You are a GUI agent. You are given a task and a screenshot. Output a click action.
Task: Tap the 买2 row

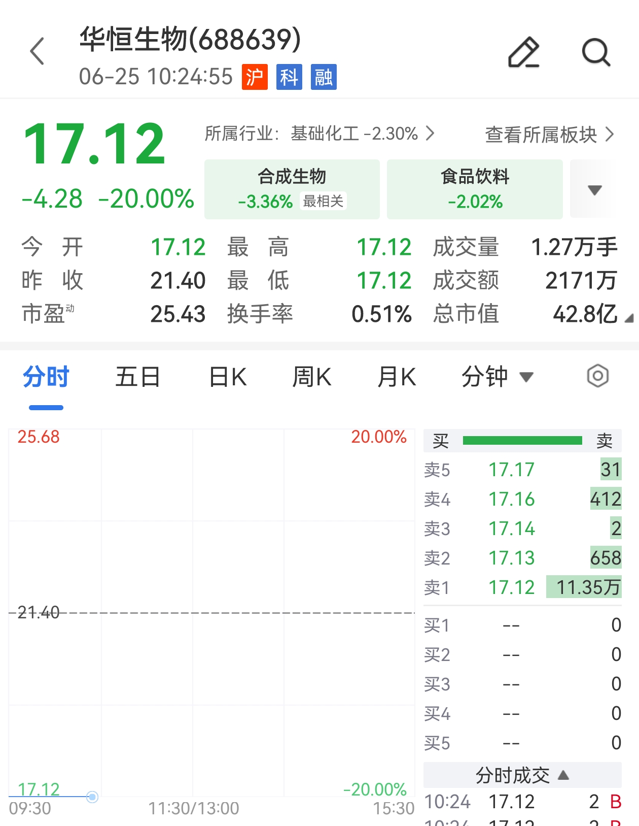tap(522, 654)
